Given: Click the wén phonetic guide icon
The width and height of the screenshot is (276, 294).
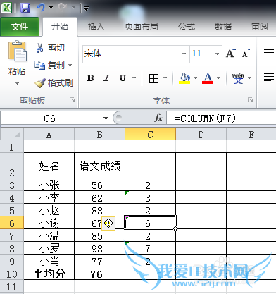Looking at the screenshot, I should [238, 78].
